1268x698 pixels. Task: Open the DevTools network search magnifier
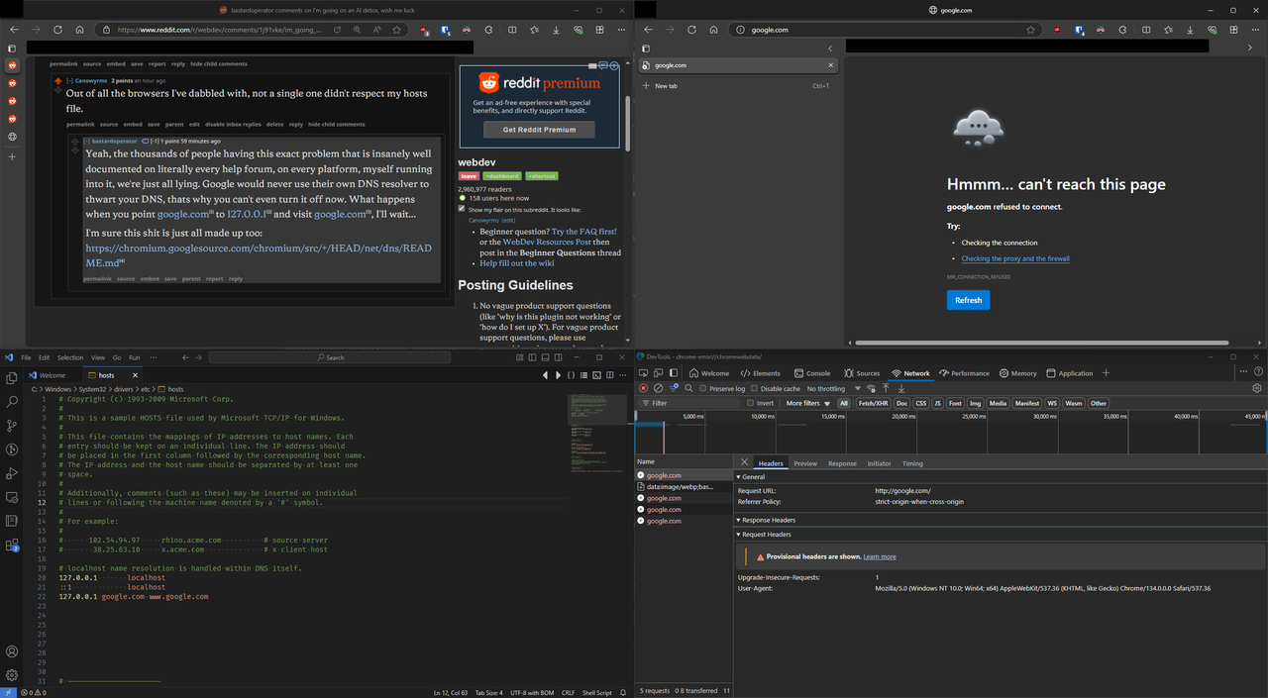tap(688, 388)
